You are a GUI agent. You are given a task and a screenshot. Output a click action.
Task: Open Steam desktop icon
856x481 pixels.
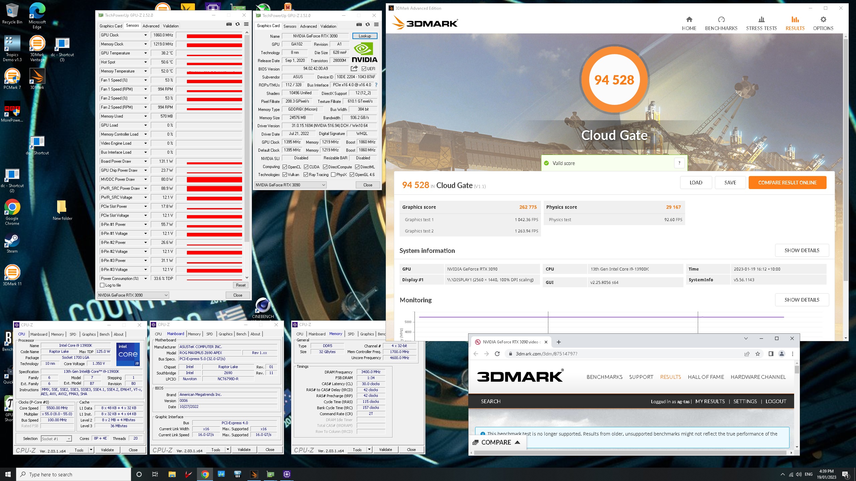(12, 243)
